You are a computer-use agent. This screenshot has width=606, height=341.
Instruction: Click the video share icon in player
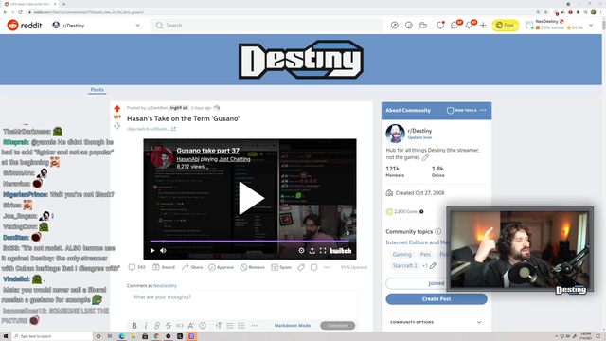tap(312, 250)
